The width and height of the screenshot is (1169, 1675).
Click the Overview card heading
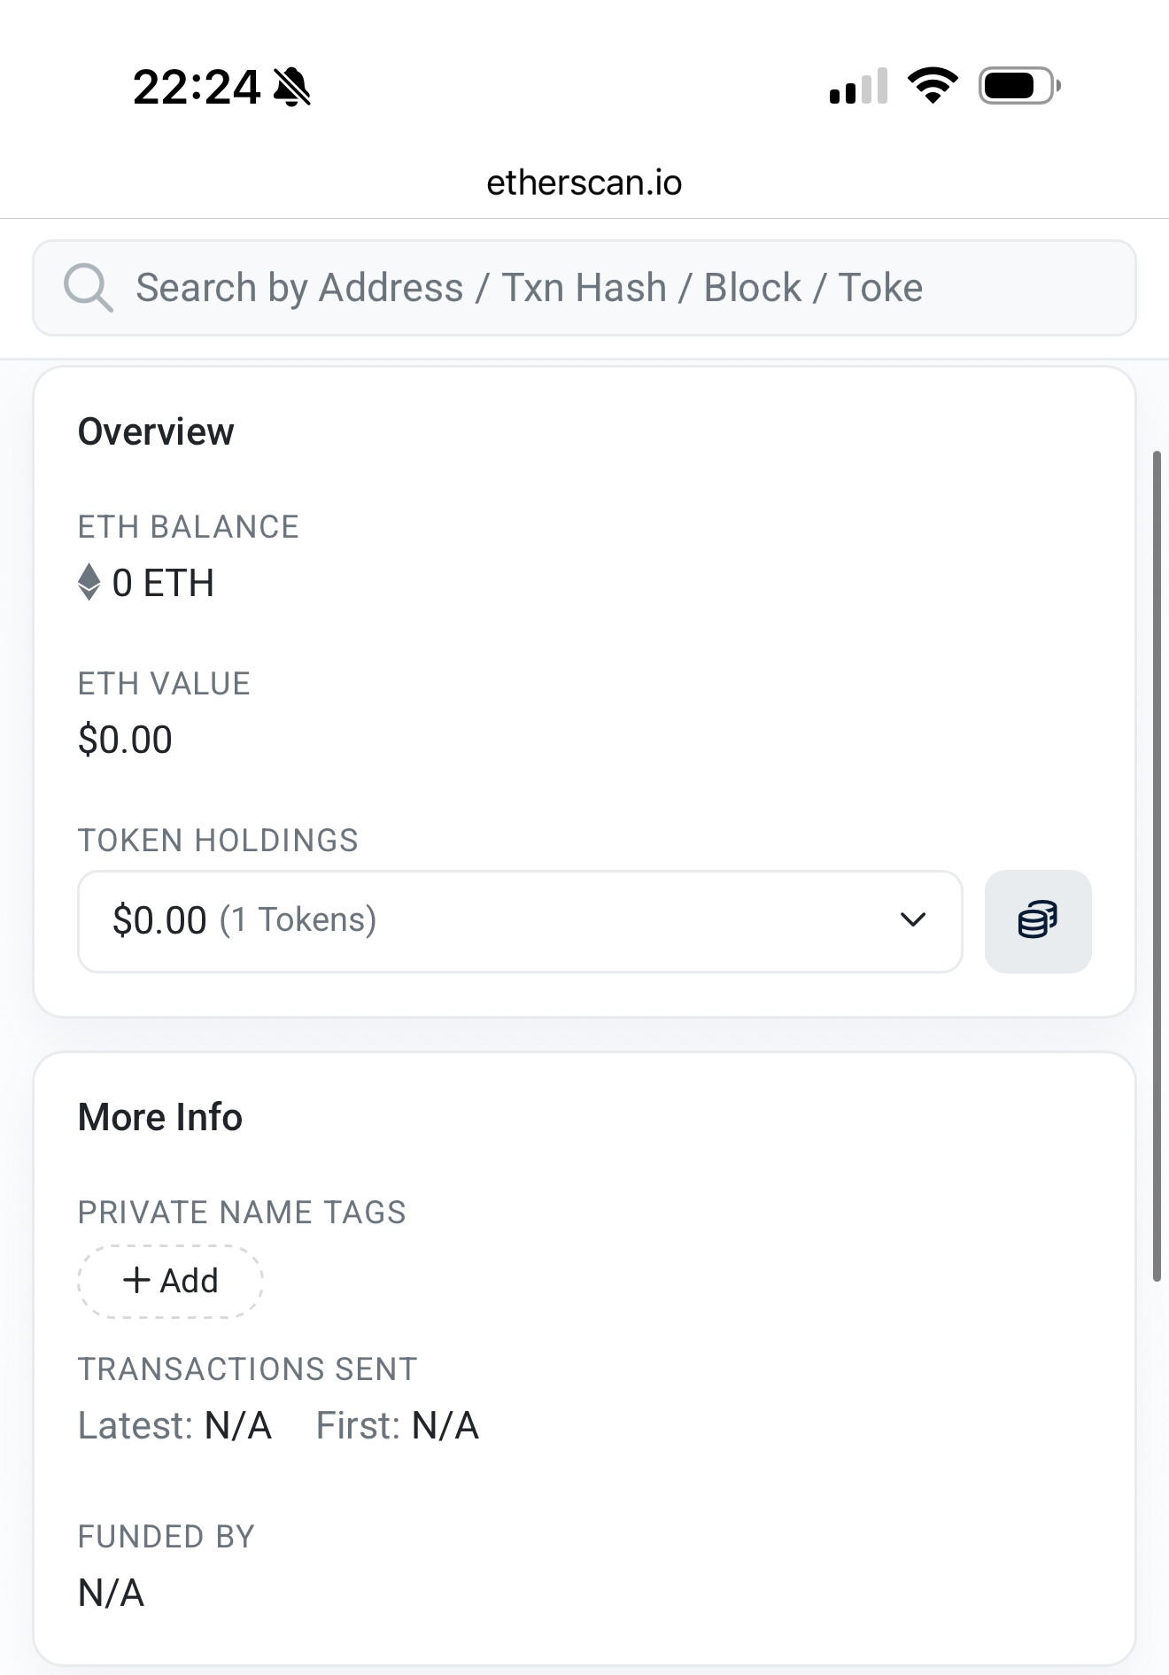pos(156,432)
